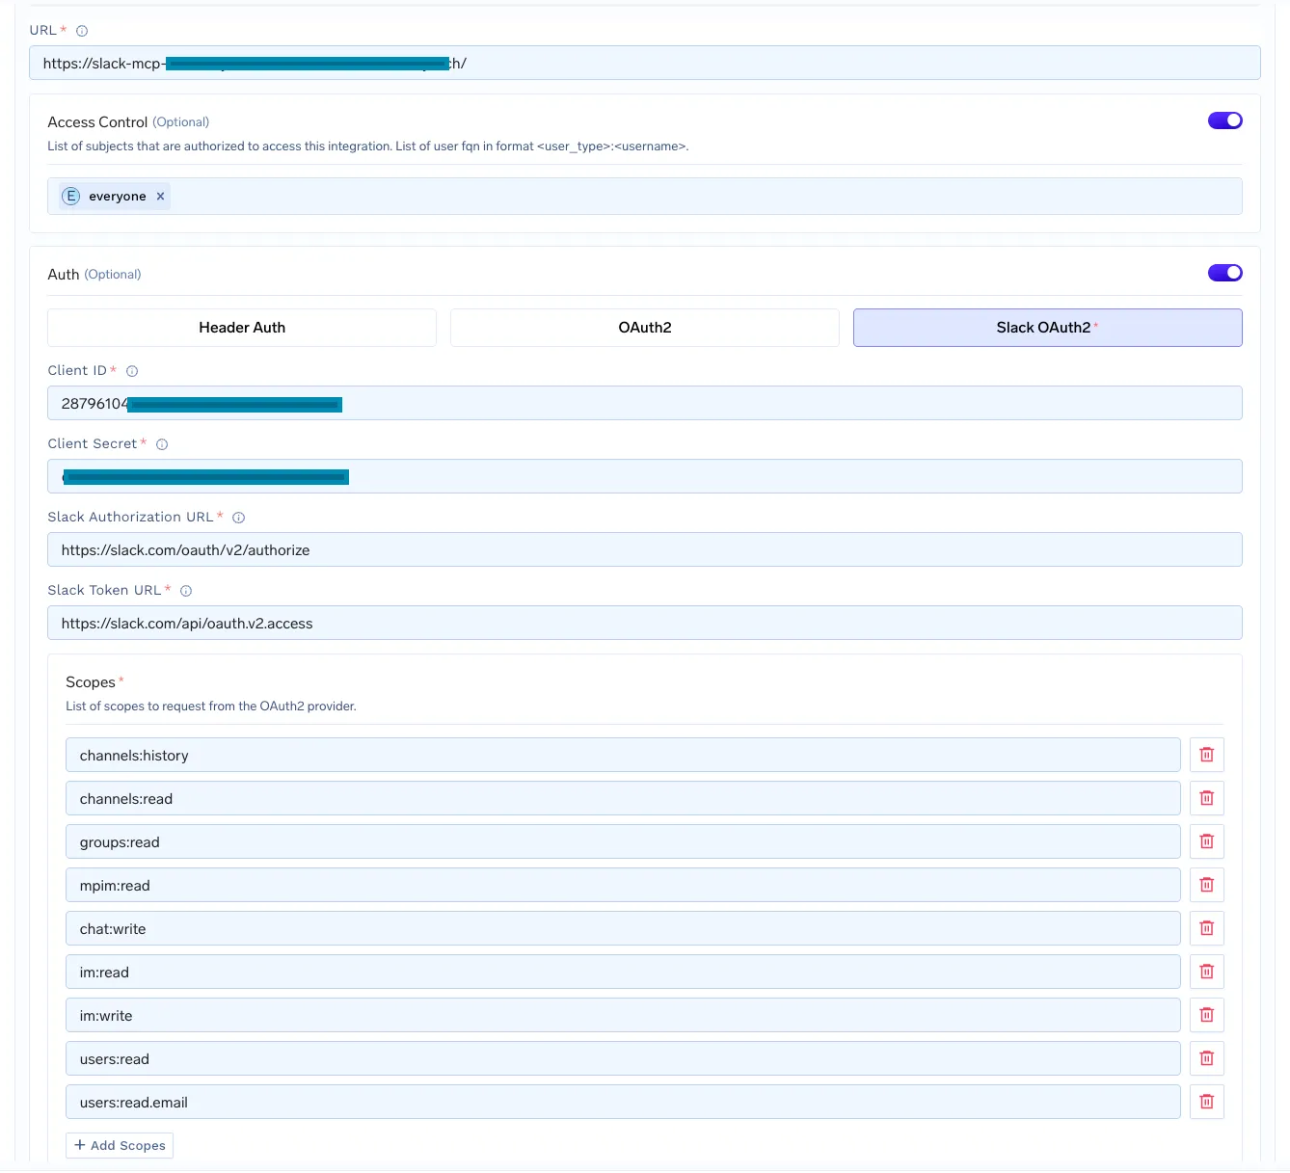Edit the groups:read scope field

tap(623, 841)
